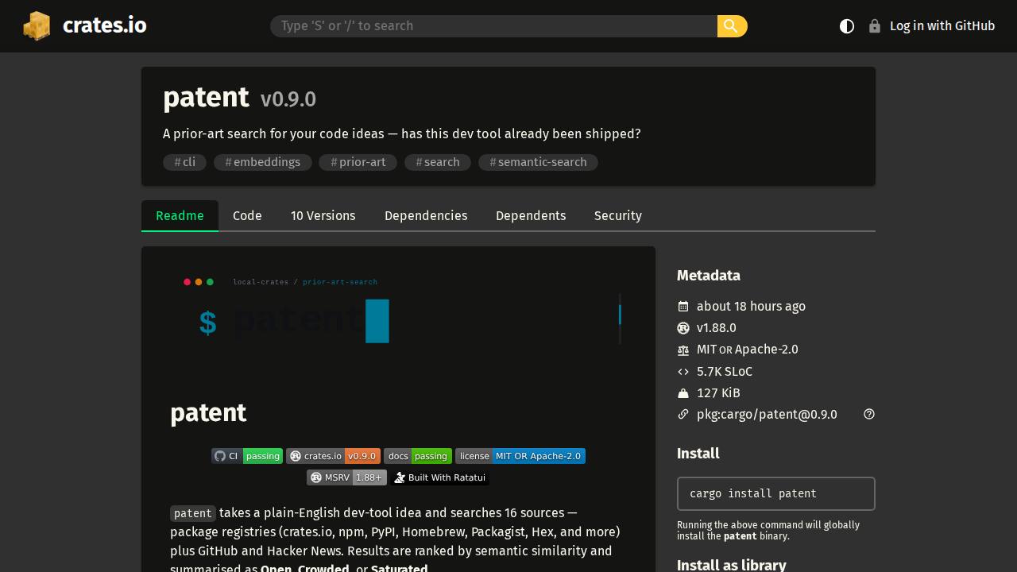Click the 'Metadata' sidebar heading
Viewport: 1017px width, 572px height.
[x=709, y=276]
